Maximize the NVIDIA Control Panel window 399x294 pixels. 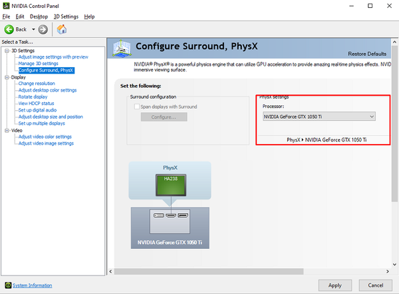(370, 5)
